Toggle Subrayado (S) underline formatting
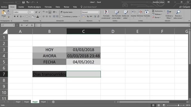This screenshot has height=107, width=191. pos(21,16)
